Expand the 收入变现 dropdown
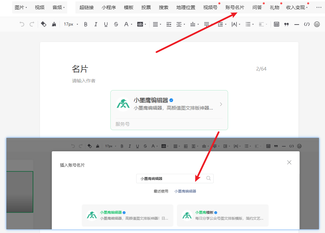325x233 pixels. [297, 7]
